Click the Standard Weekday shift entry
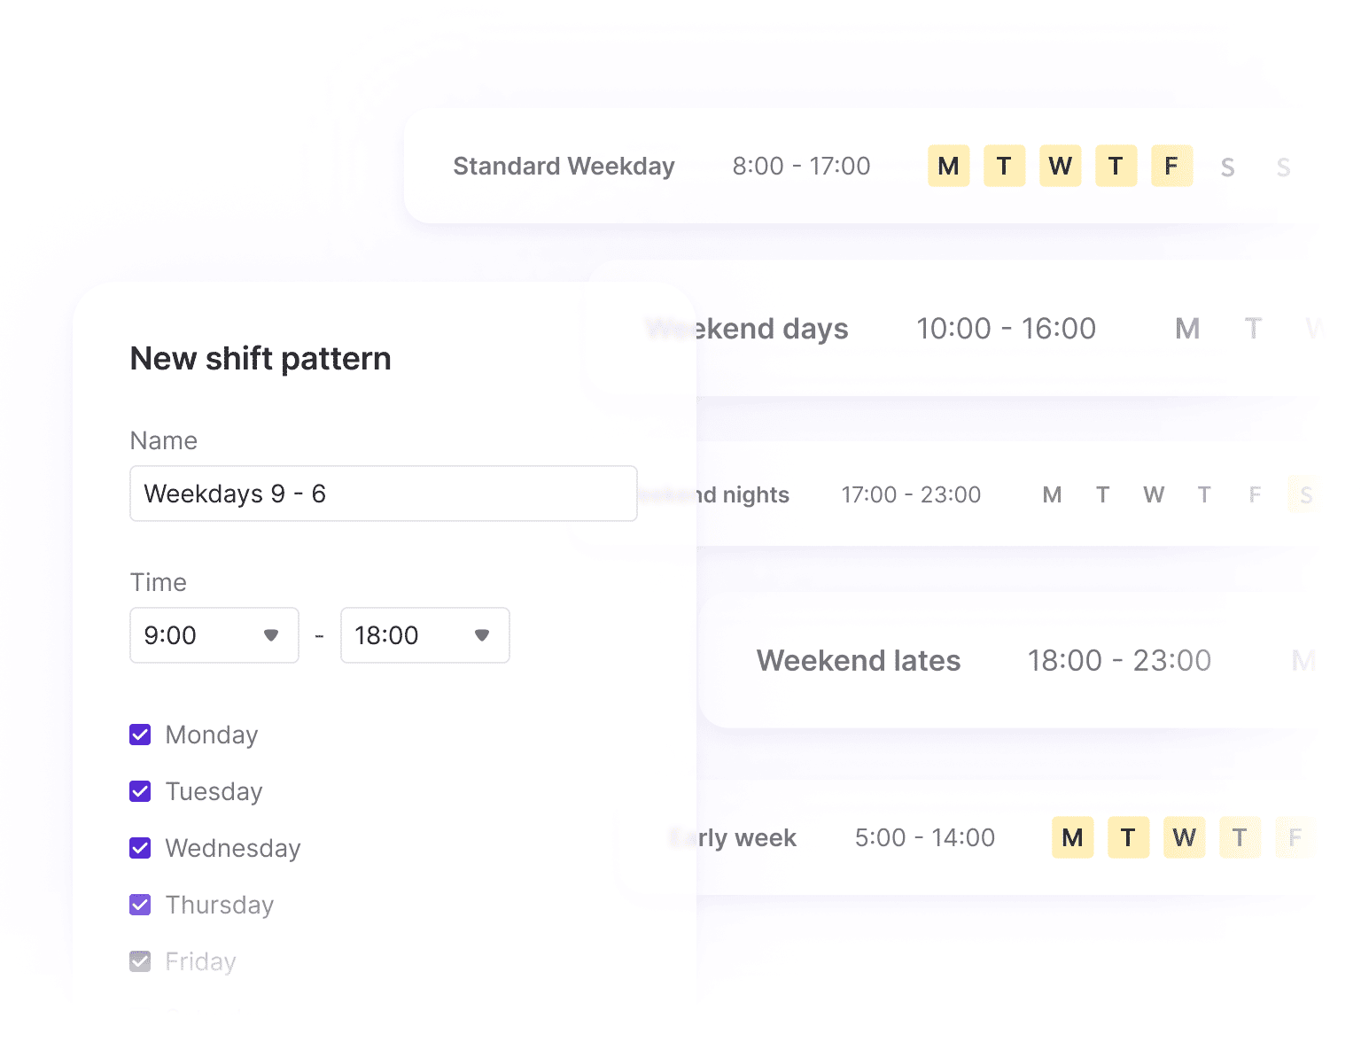 [564, 166]
